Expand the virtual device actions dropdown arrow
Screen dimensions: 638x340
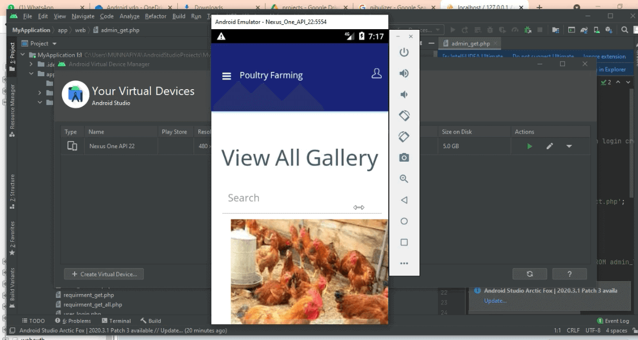(x=569, y=146)
